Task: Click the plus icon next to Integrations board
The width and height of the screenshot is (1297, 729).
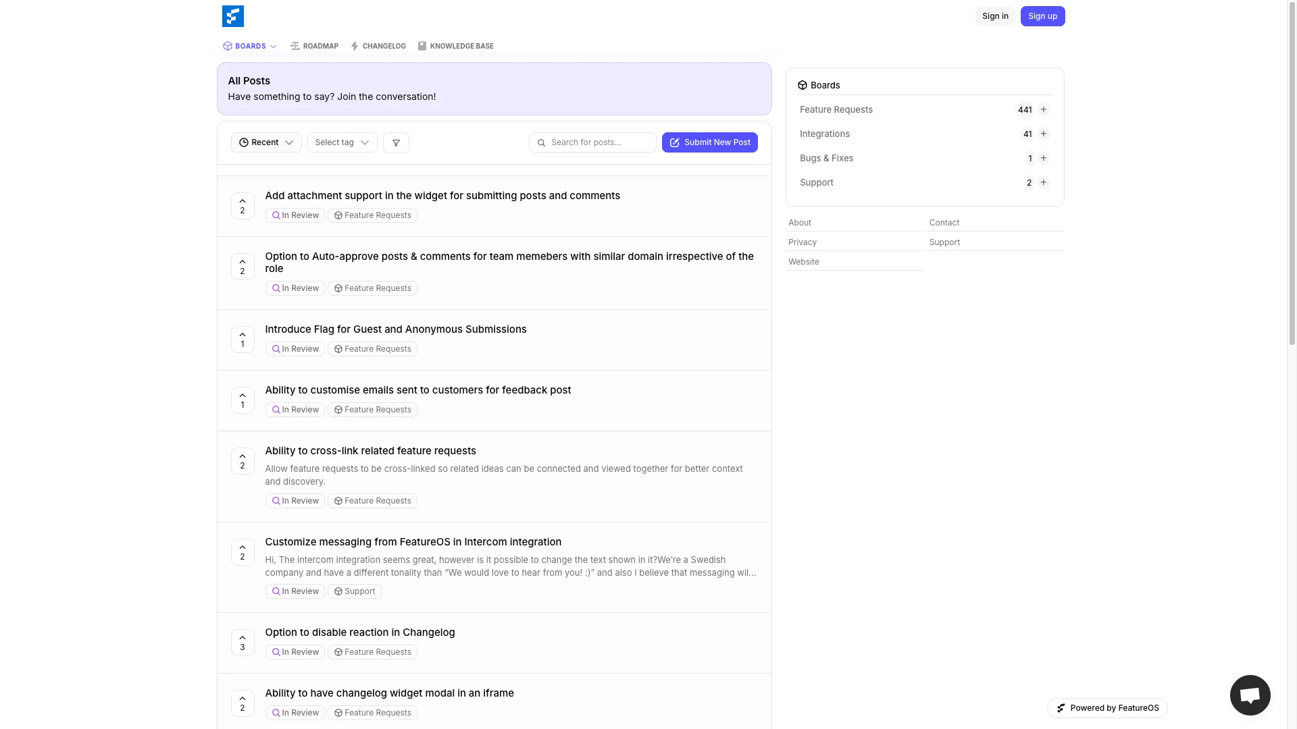Action: [1044, 134]
